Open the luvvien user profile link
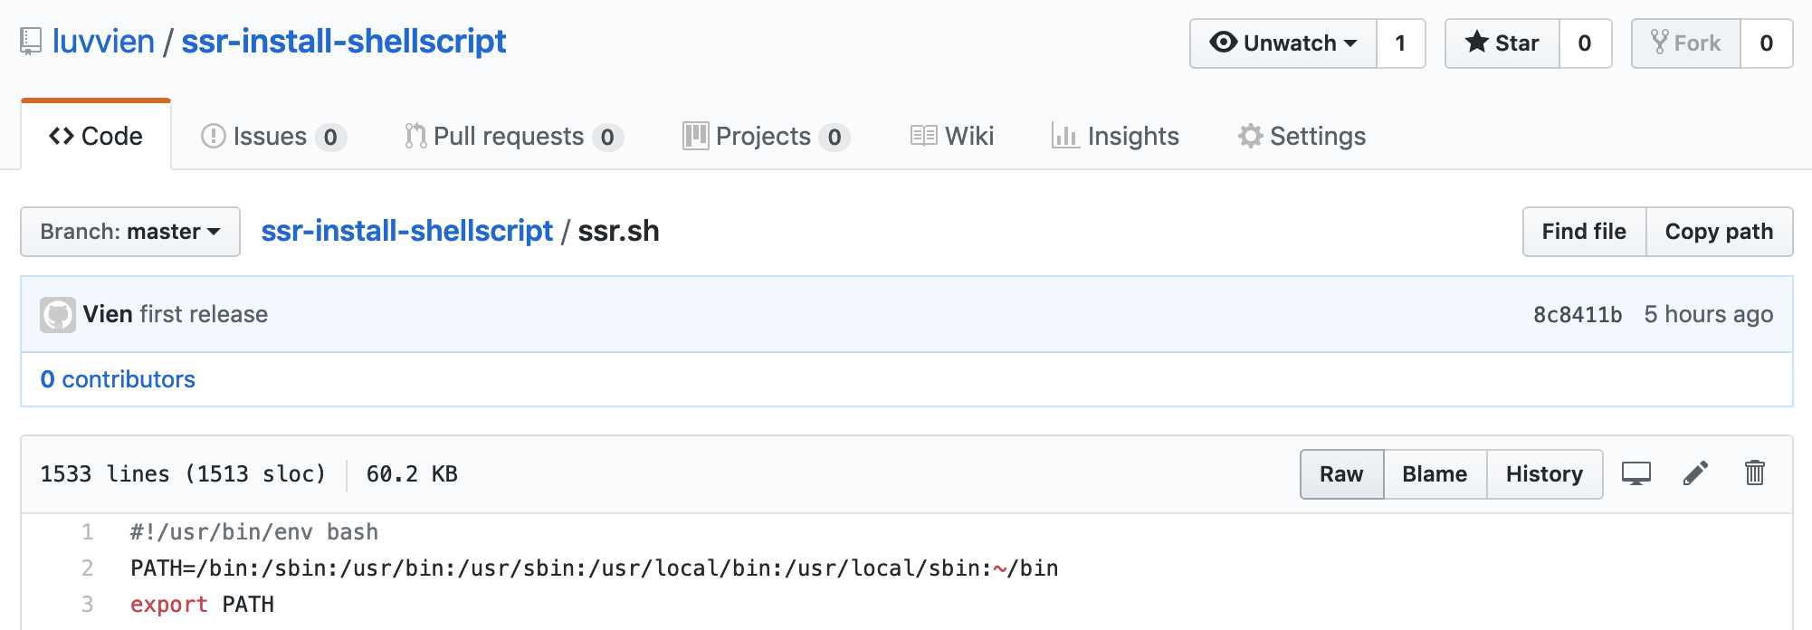The width and height of the screenshot is (1812, 630). click(103, 42)
